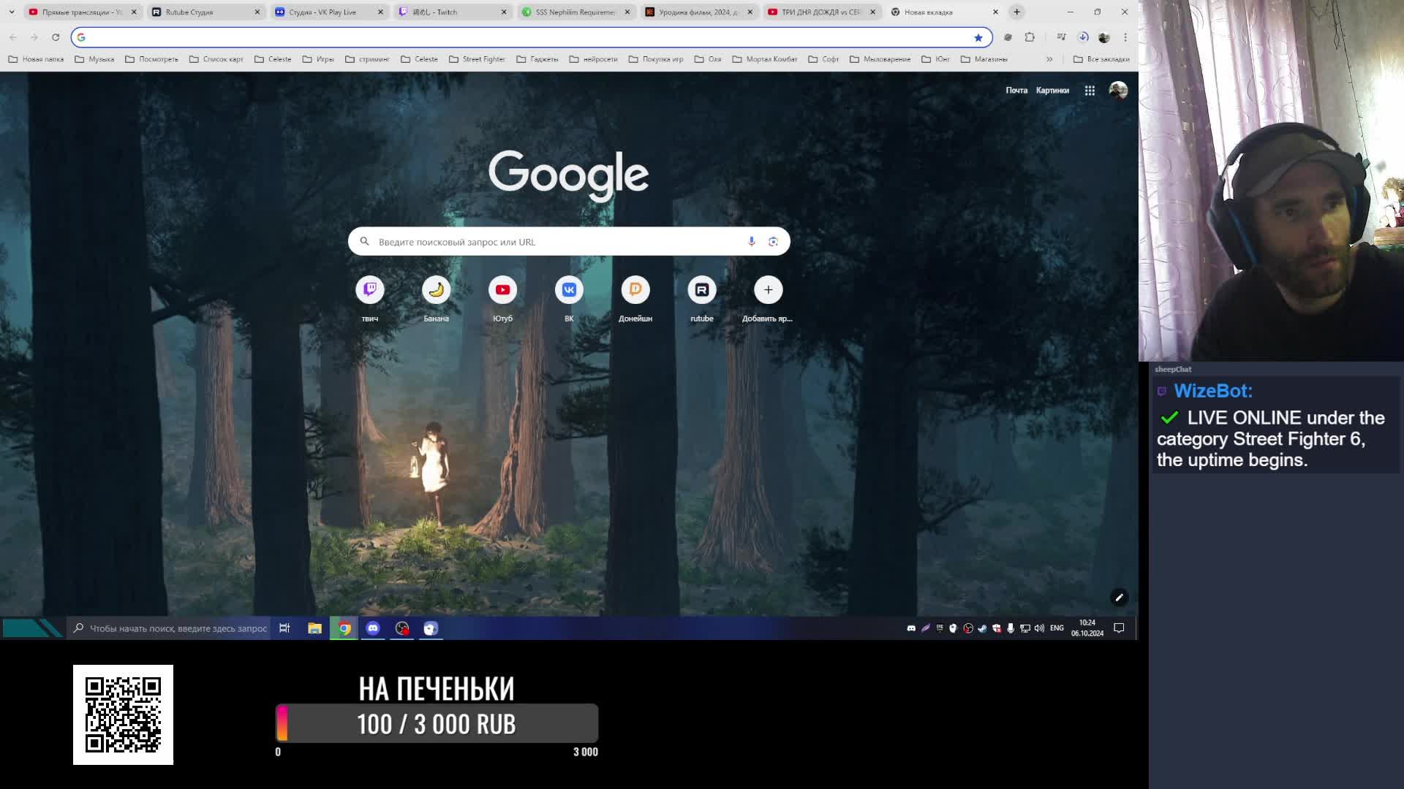Click the Google apps grid icon
The height and width of the screenshot is (789, 1404).
(1090, 91)
